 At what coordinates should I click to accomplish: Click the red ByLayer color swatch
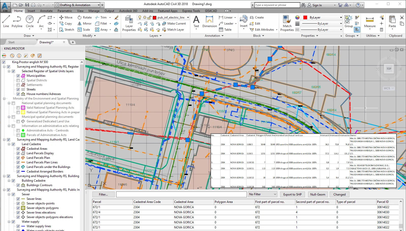(x=305, y=17)
